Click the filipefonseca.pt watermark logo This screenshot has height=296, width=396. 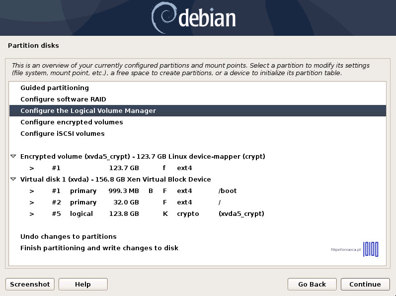tap(355, 248)
